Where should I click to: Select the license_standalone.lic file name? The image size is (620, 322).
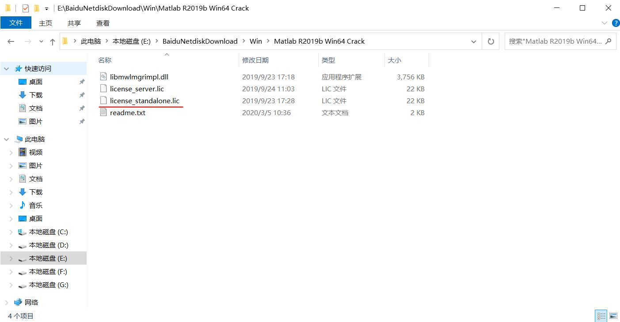click(145, 101)
